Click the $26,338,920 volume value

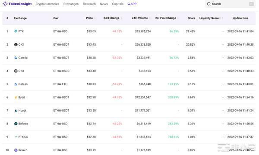coord(143,44)
